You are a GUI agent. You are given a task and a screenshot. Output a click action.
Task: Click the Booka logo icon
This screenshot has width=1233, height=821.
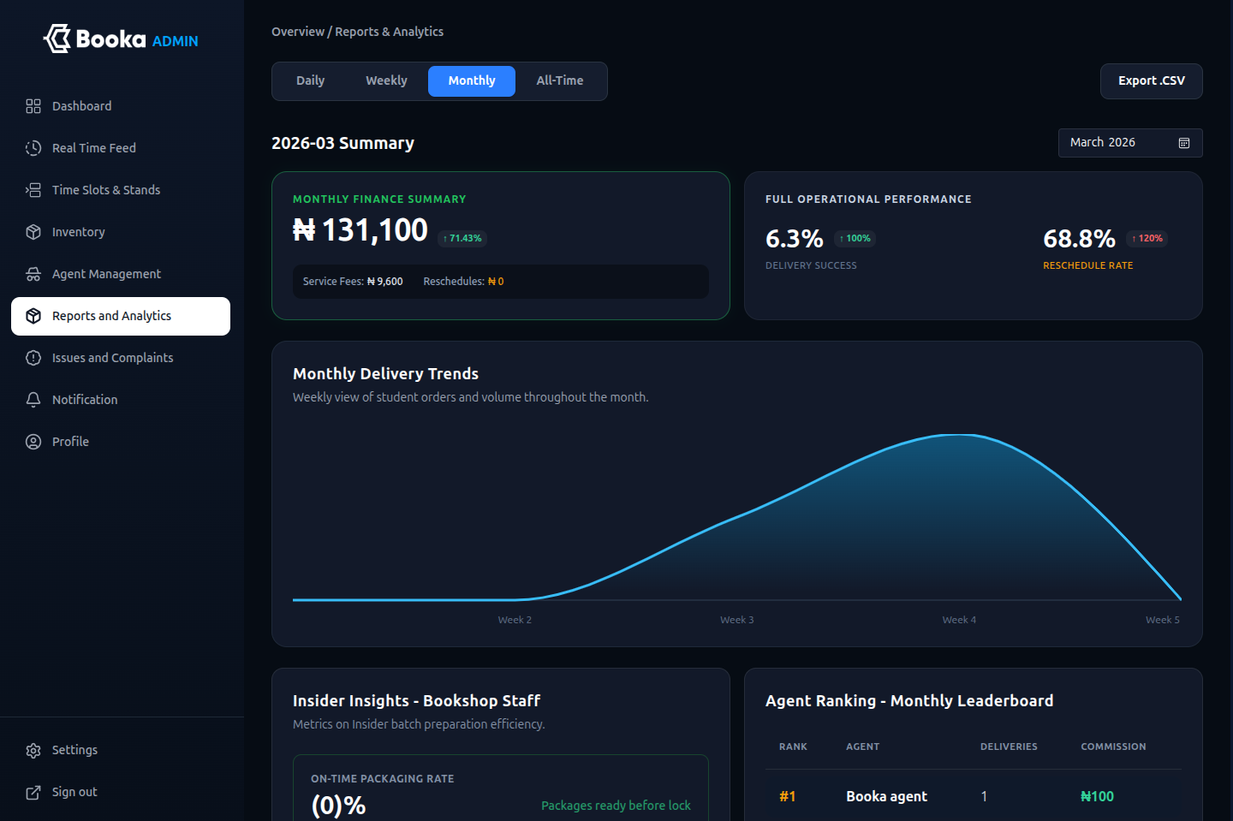[57, 39]
